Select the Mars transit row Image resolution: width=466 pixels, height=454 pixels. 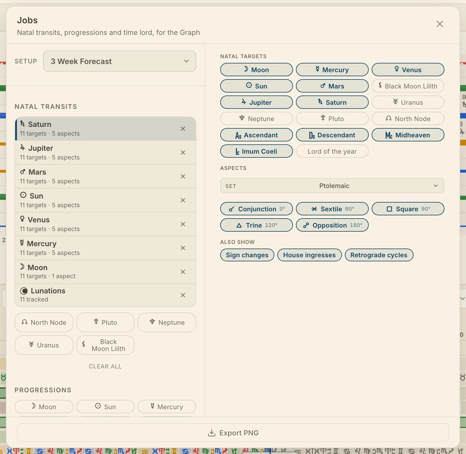pos(105,176)
